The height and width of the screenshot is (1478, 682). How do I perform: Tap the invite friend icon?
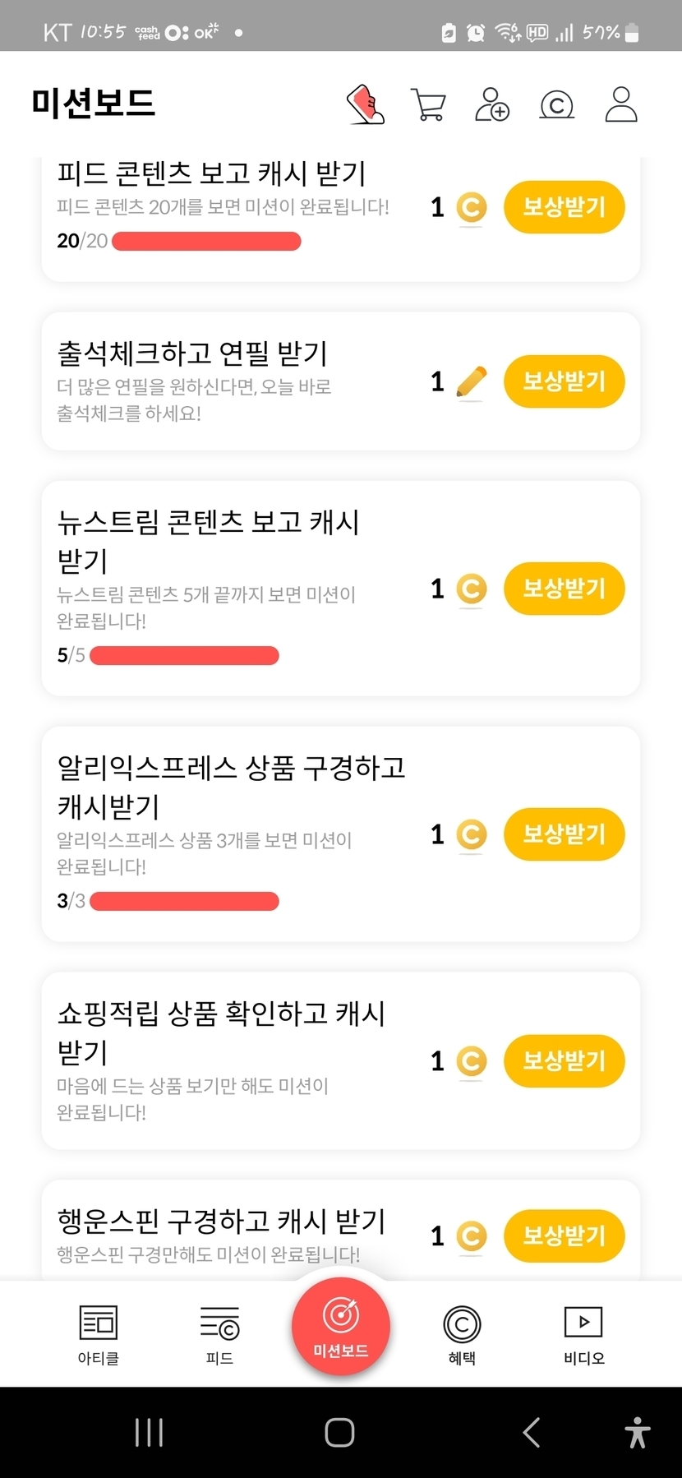tap(492, 104)
